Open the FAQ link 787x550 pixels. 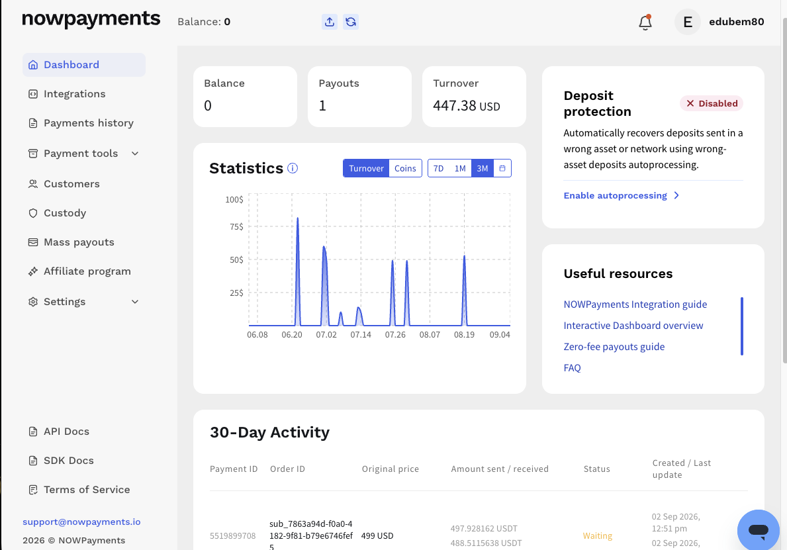pos(572,368)
